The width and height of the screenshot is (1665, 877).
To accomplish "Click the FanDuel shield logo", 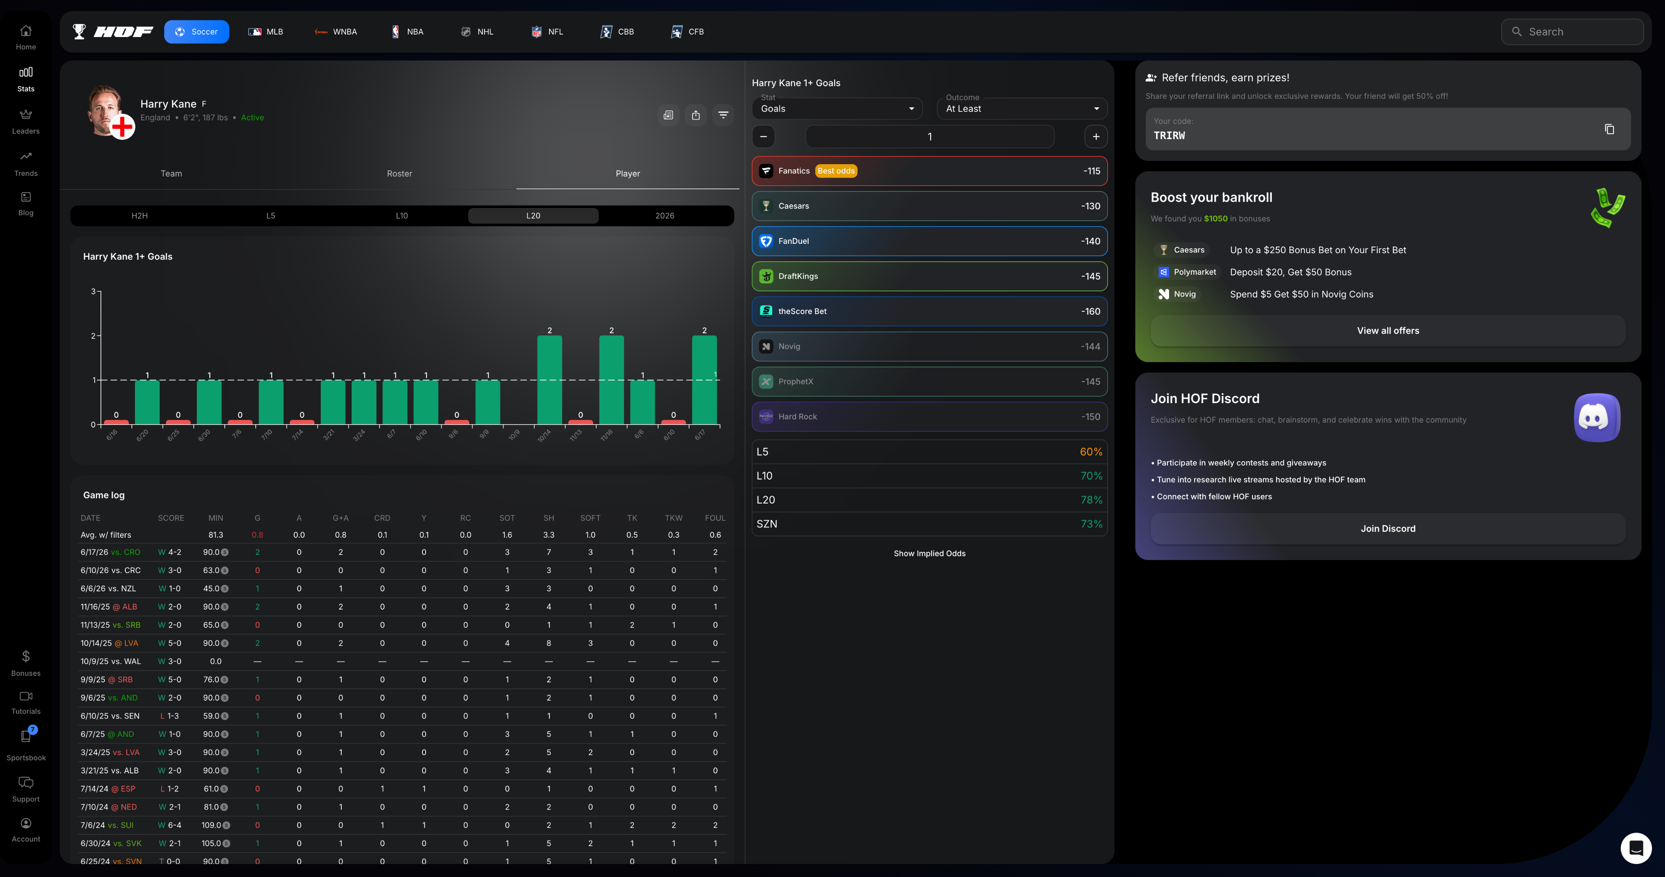I will point(766,241).
